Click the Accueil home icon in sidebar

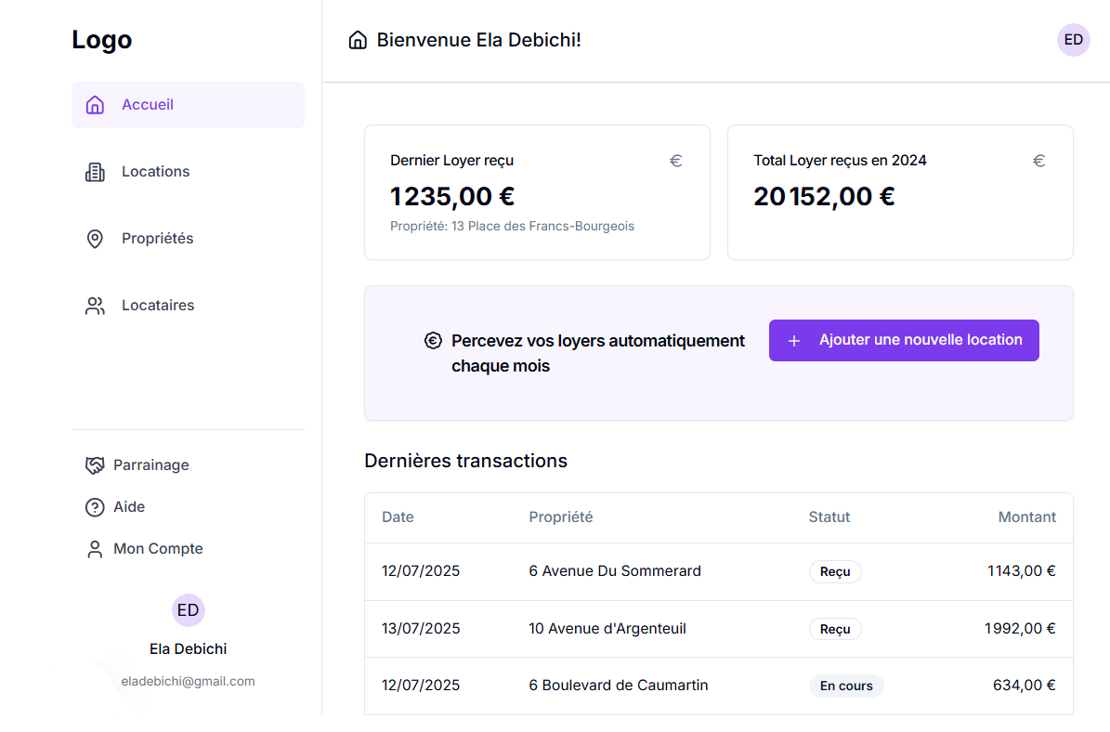pyautogui.click(x=95, y=105)
